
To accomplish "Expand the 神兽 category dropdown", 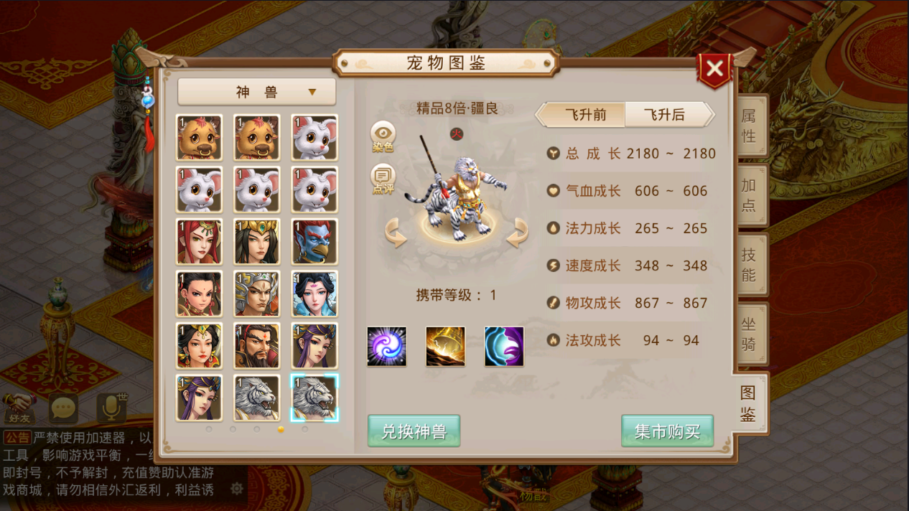I will pos(257,92).
